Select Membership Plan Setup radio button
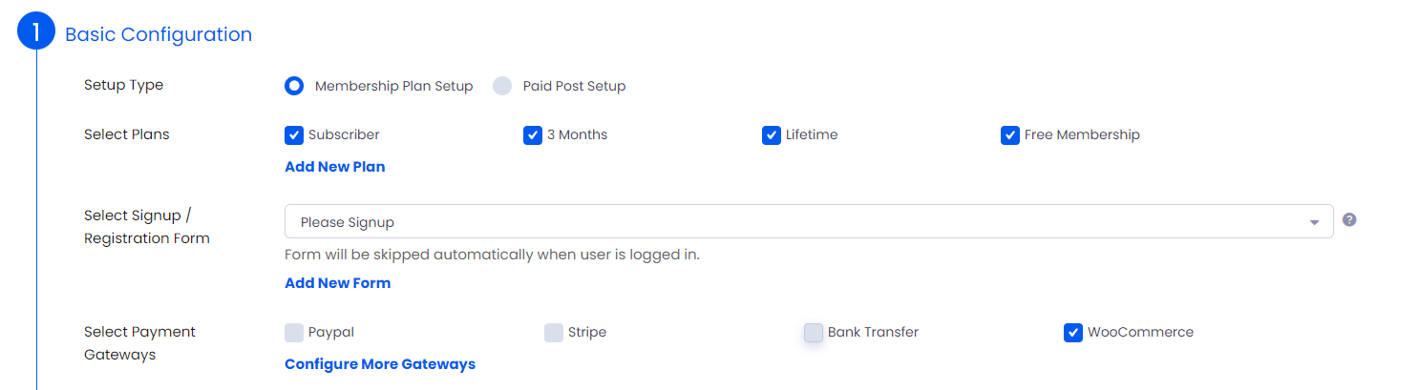The width and height of the screenshot is (1419, 390). pos(294,86)
